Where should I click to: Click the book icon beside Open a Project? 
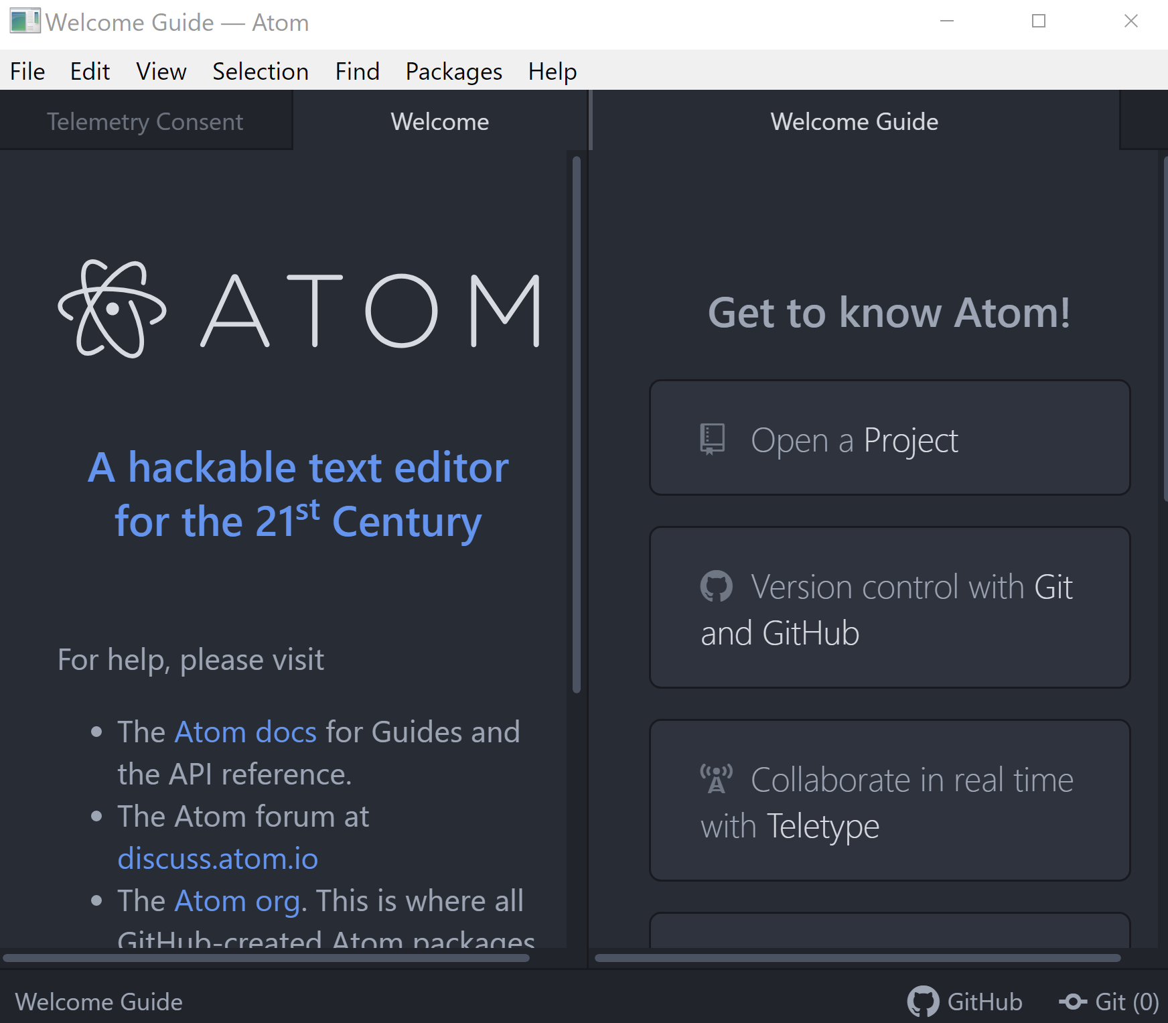point(712,439)
